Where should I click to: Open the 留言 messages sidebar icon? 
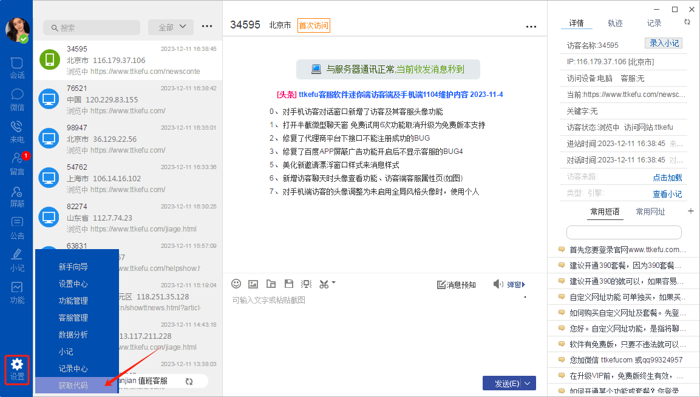coord(17,164)
